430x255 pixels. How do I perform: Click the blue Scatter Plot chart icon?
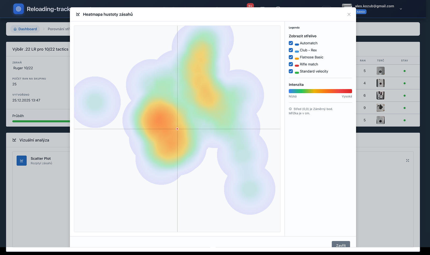[21, 161]
